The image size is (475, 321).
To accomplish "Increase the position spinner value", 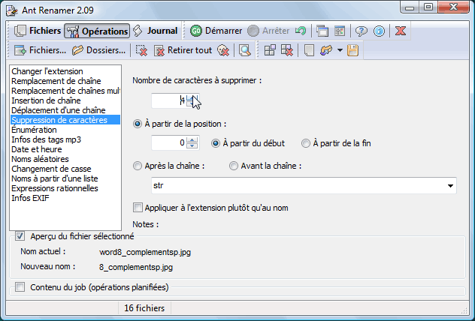I will (192, 139).
